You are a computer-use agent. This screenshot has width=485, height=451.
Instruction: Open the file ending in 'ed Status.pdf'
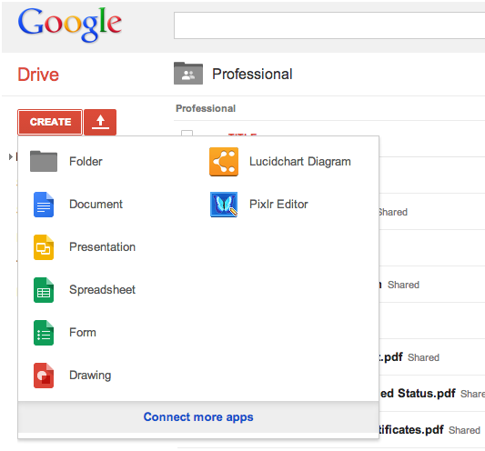(x=418, y=394)
